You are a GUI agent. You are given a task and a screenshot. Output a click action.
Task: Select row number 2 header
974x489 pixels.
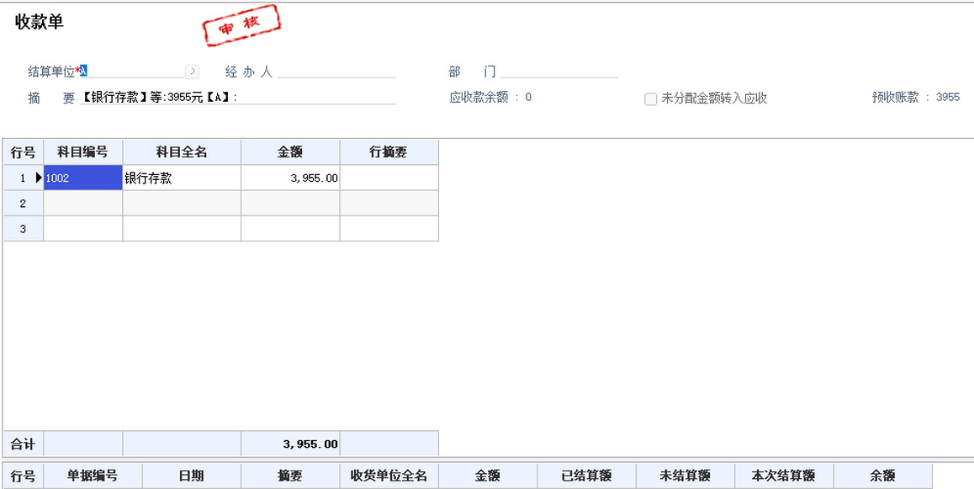(x=23, y=203)
